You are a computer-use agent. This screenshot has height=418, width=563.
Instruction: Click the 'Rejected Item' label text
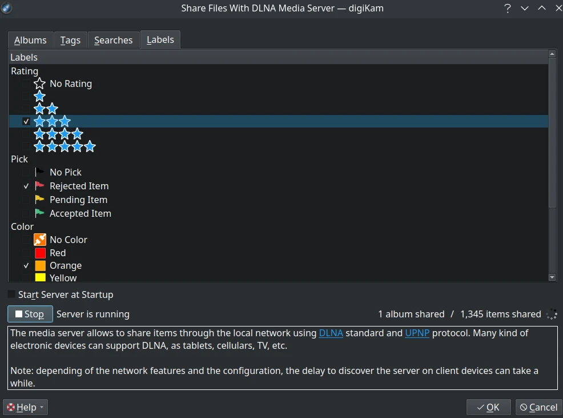pos(79,186)
